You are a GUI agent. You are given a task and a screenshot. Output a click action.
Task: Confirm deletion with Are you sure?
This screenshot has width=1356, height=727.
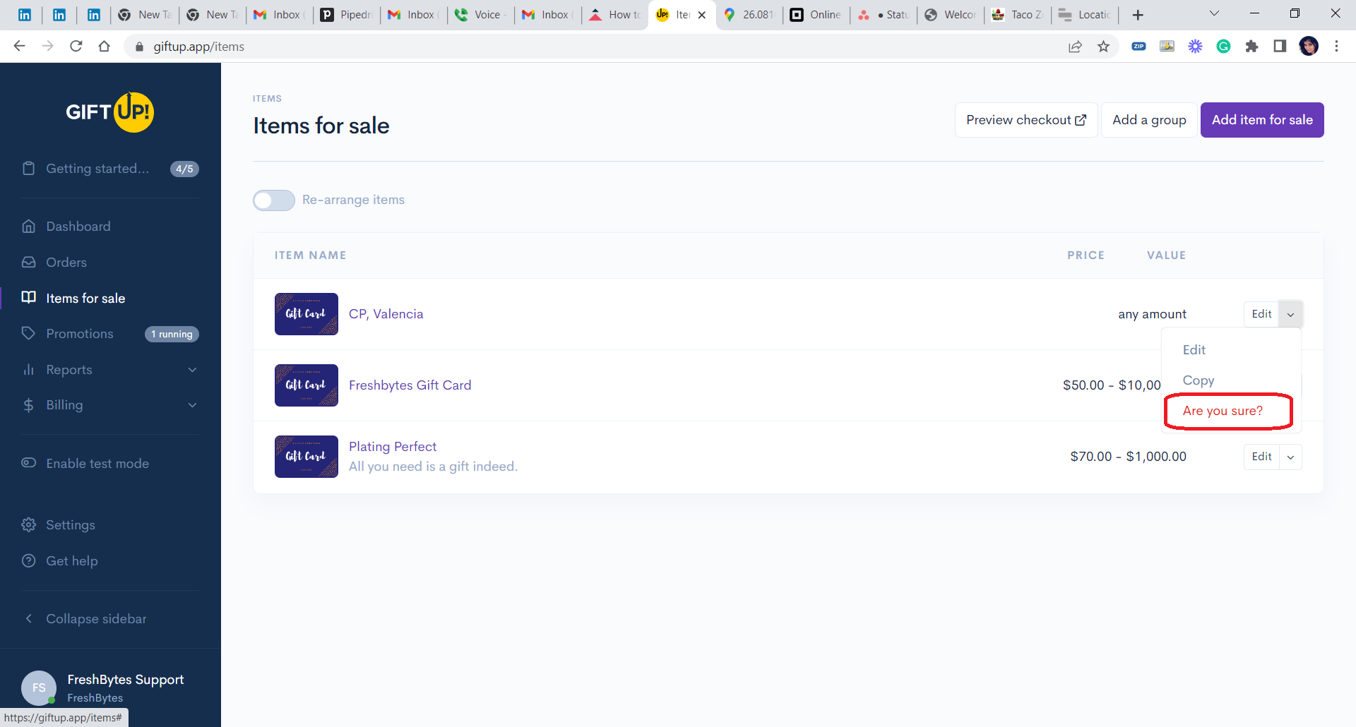click(x=1223, y=411)
